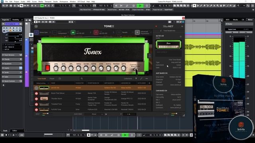255x143 pixels.
Task: Expand the Chords inspector section
Action: (x=12, y=59)
